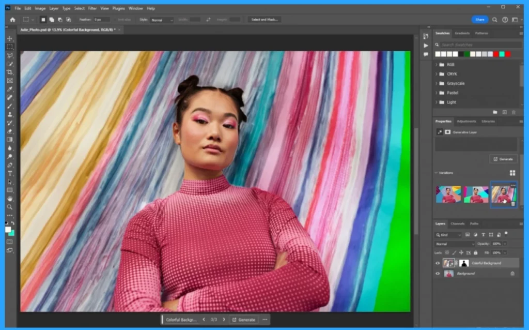
Task: Collapse the Variations section
Action: coord(436,173)
